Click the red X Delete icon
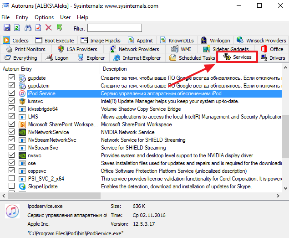This screenshot has height=238, width=289. tap(49, 28)
